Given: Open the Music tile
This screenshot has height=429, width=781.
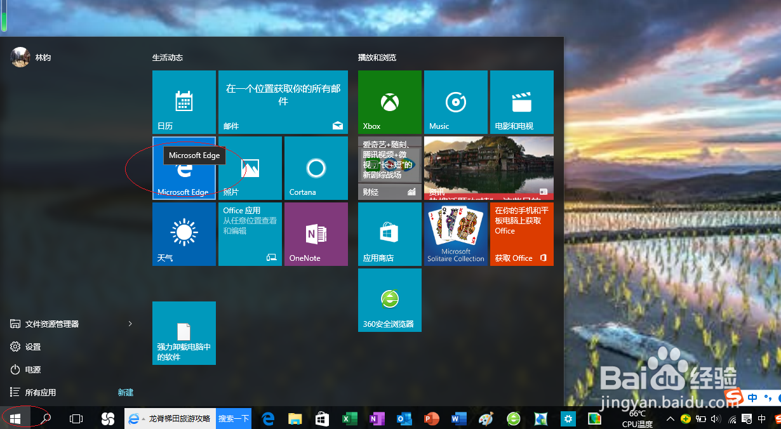Looking at the screenshot, I should (456, 102).
